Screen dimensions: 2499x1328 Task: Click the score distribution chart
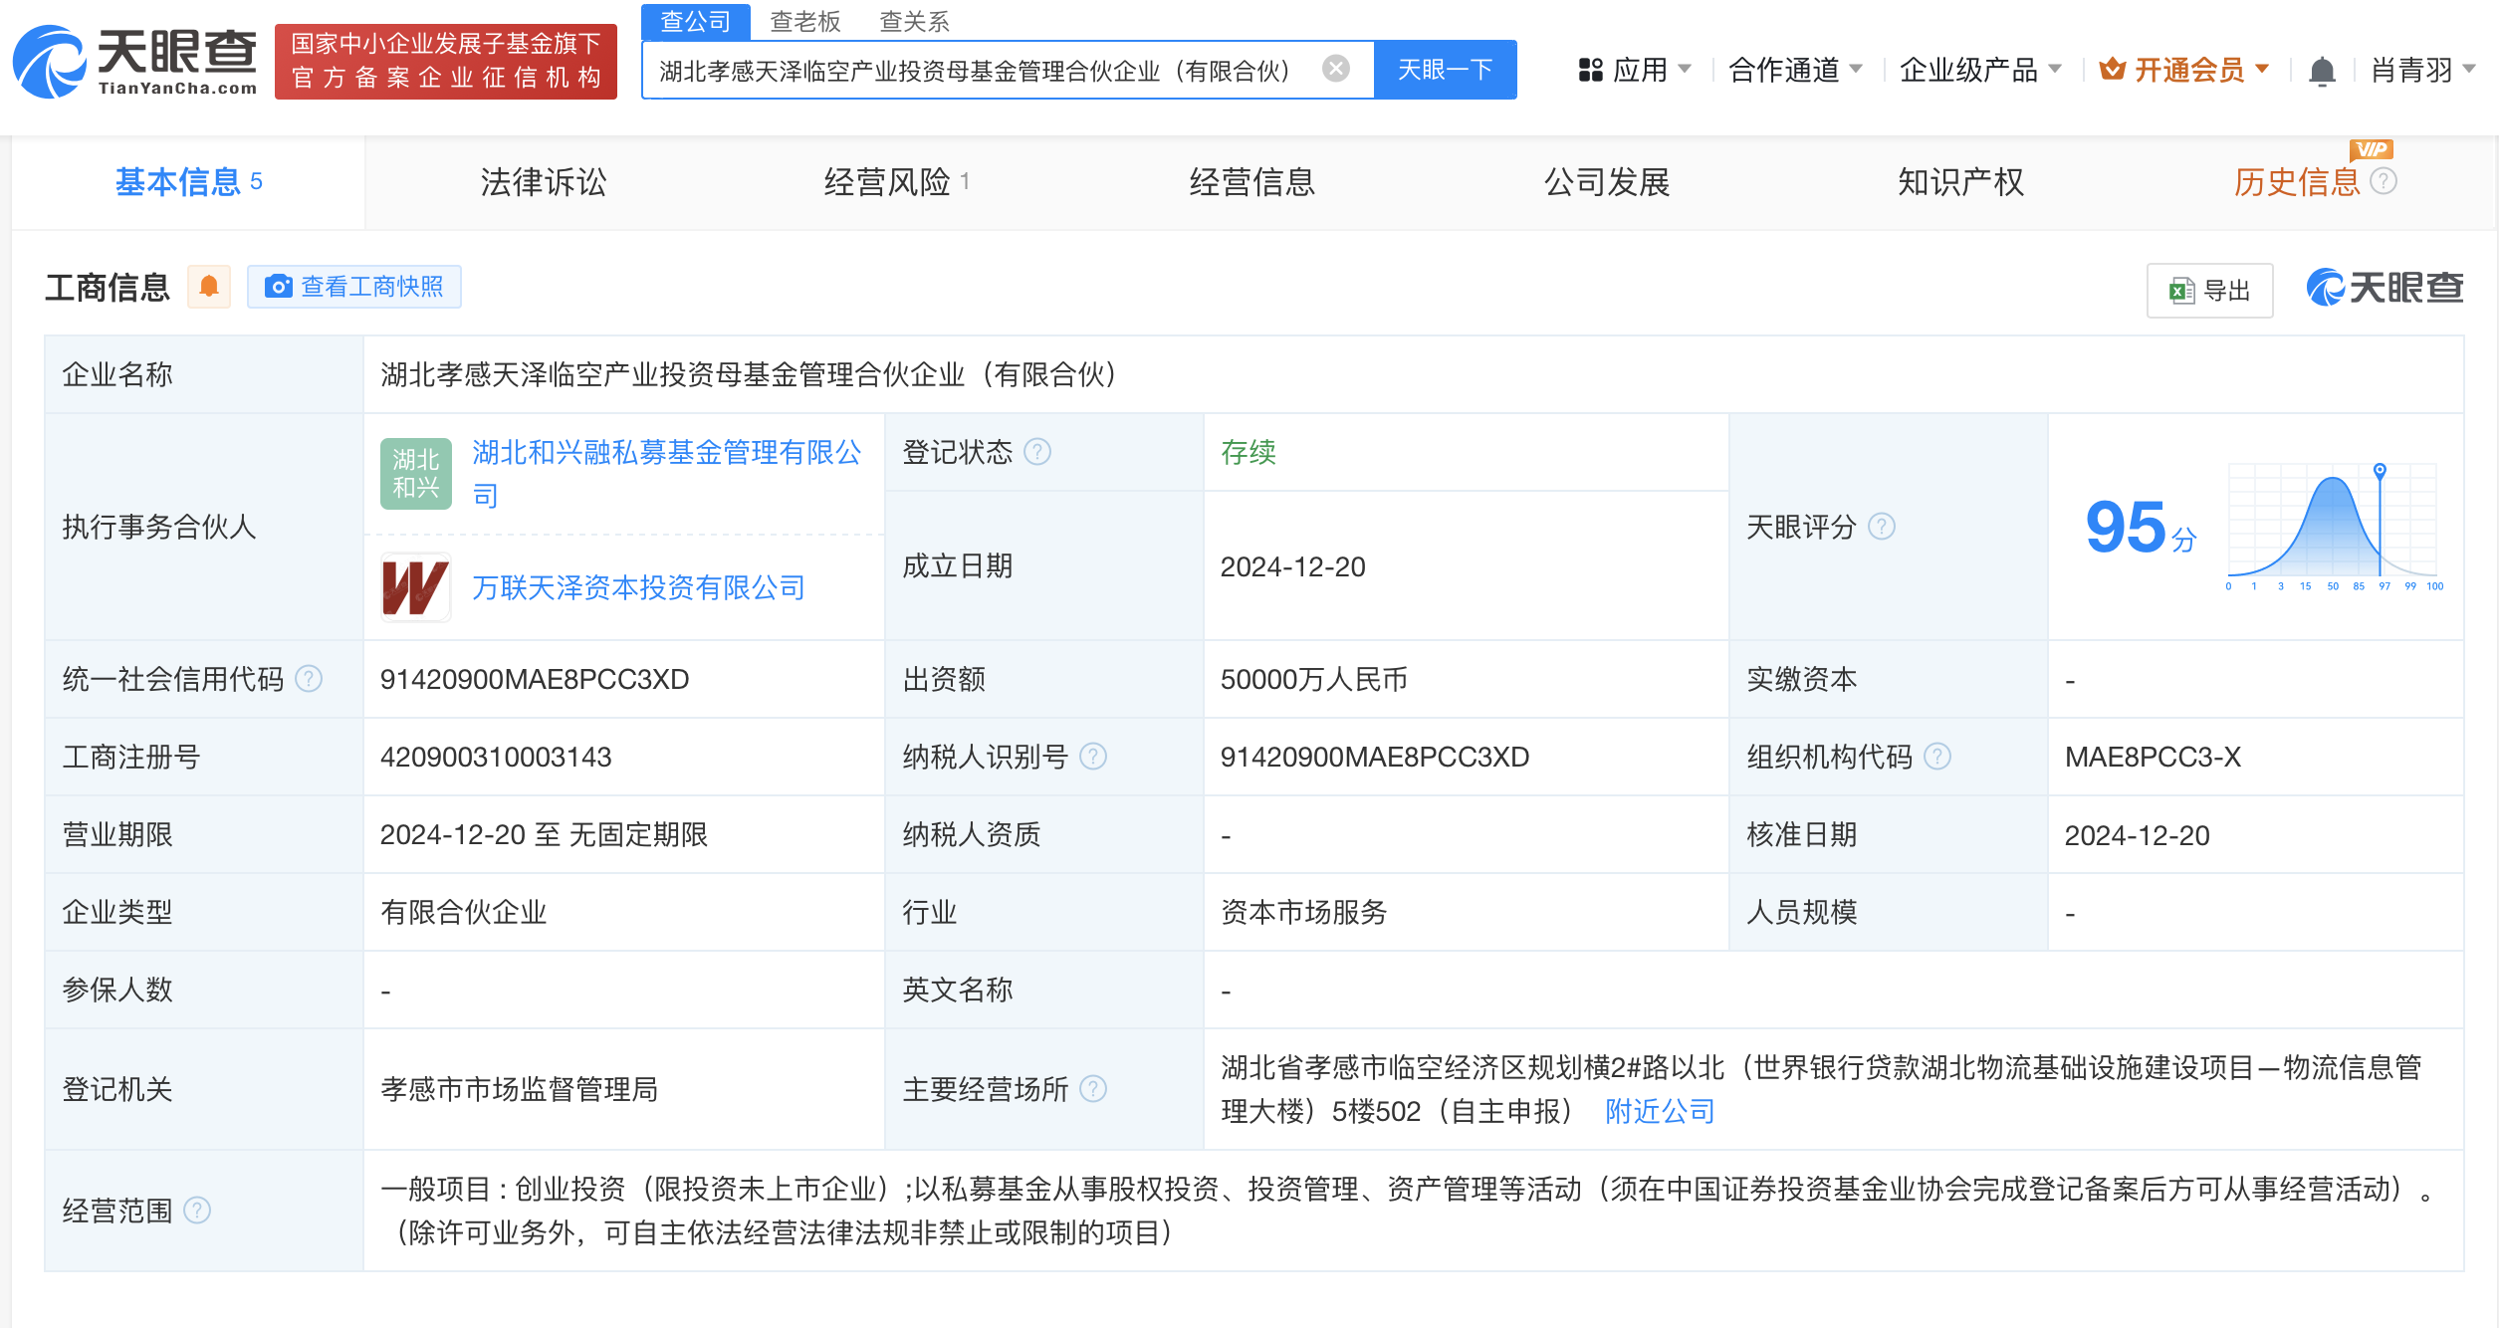click(2333, 527)
